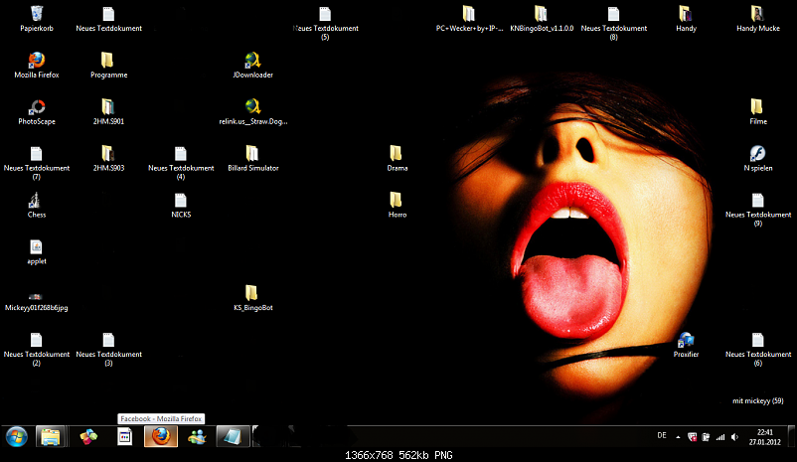The height and width of the screenshot is (462, 797).
Task: Launch JDownloader desktop shortcut
Action: pos(253,65)
